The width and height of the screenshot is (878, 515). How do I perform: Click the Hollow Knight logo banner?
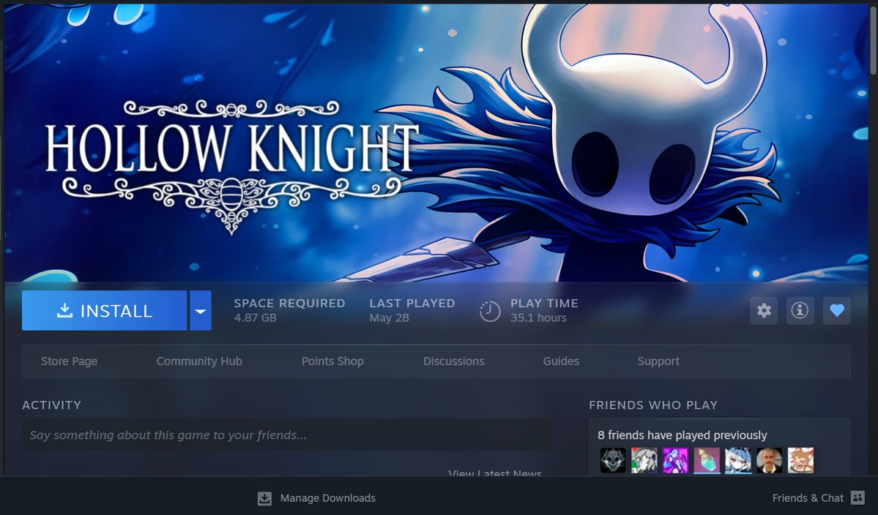pos(232,166)
